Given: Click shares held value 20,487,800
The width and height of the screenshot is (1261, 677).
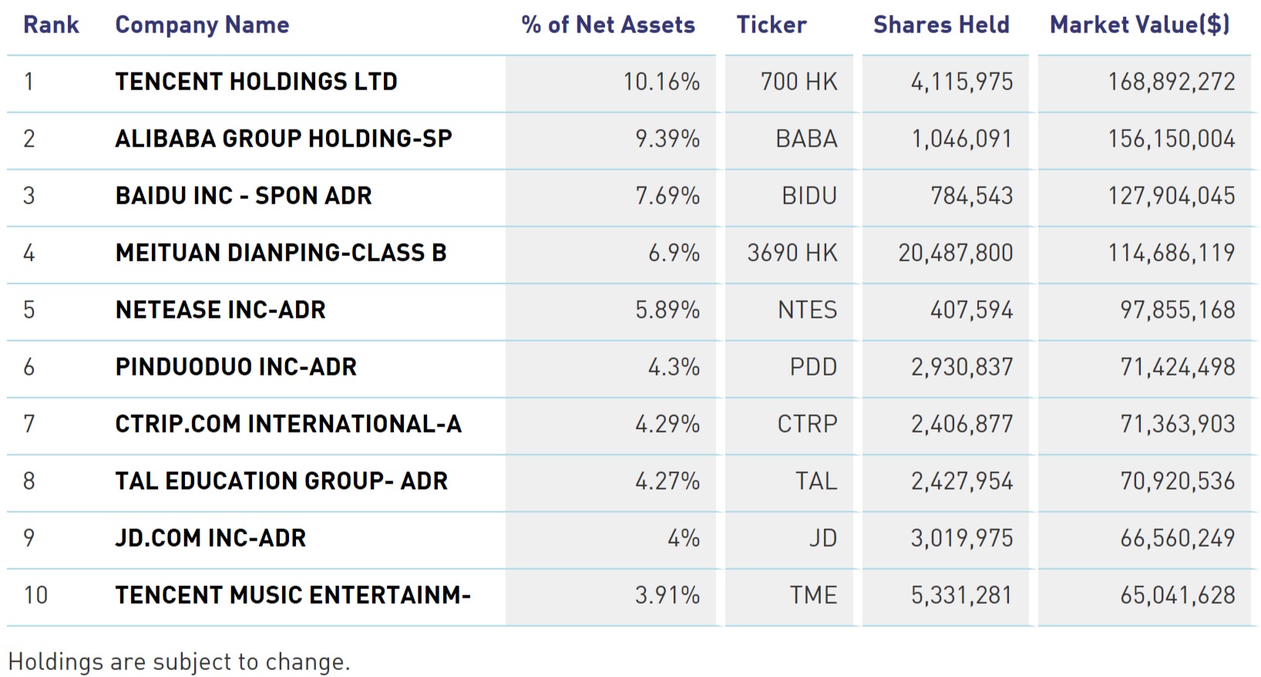Looking at the screenshot, I should [955, 253].
